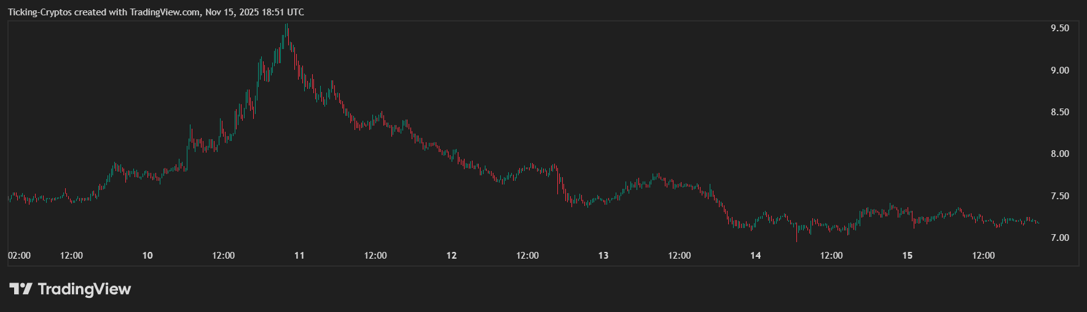Image resolution: width=1087 pixels, height=312 pixels.
Task: Click the 9.50 price axis label
Action: coord(1059,28)
